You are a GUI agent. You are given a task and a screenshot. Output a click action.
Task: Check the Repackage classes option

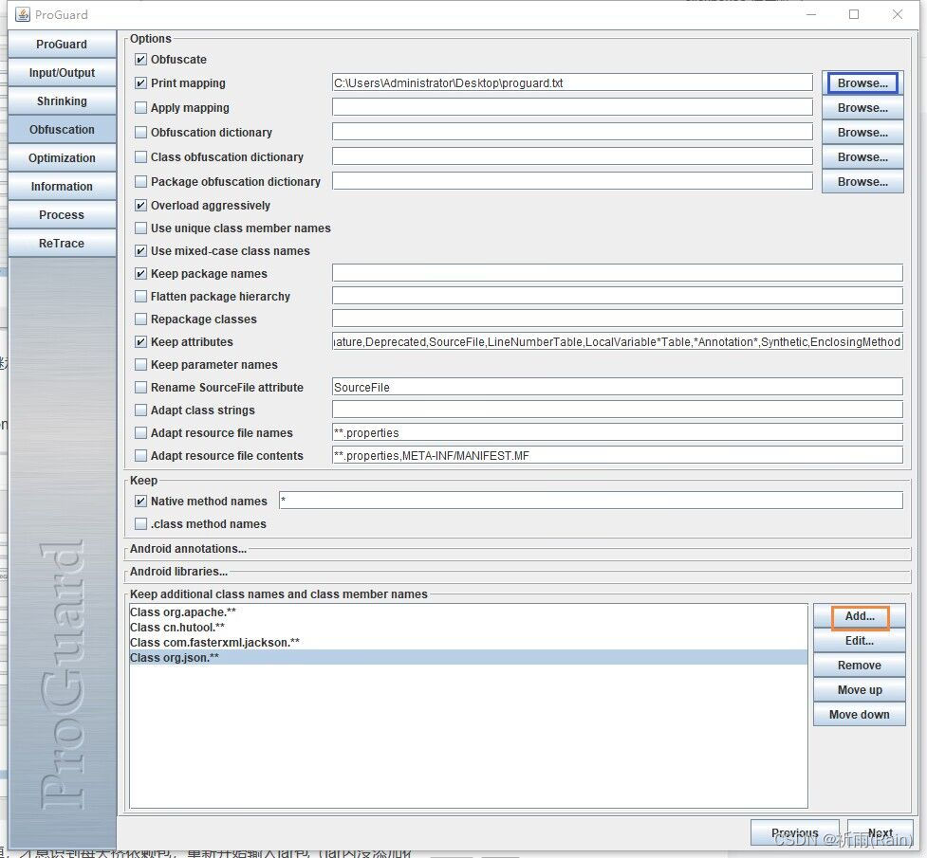[x=140, y=319]
